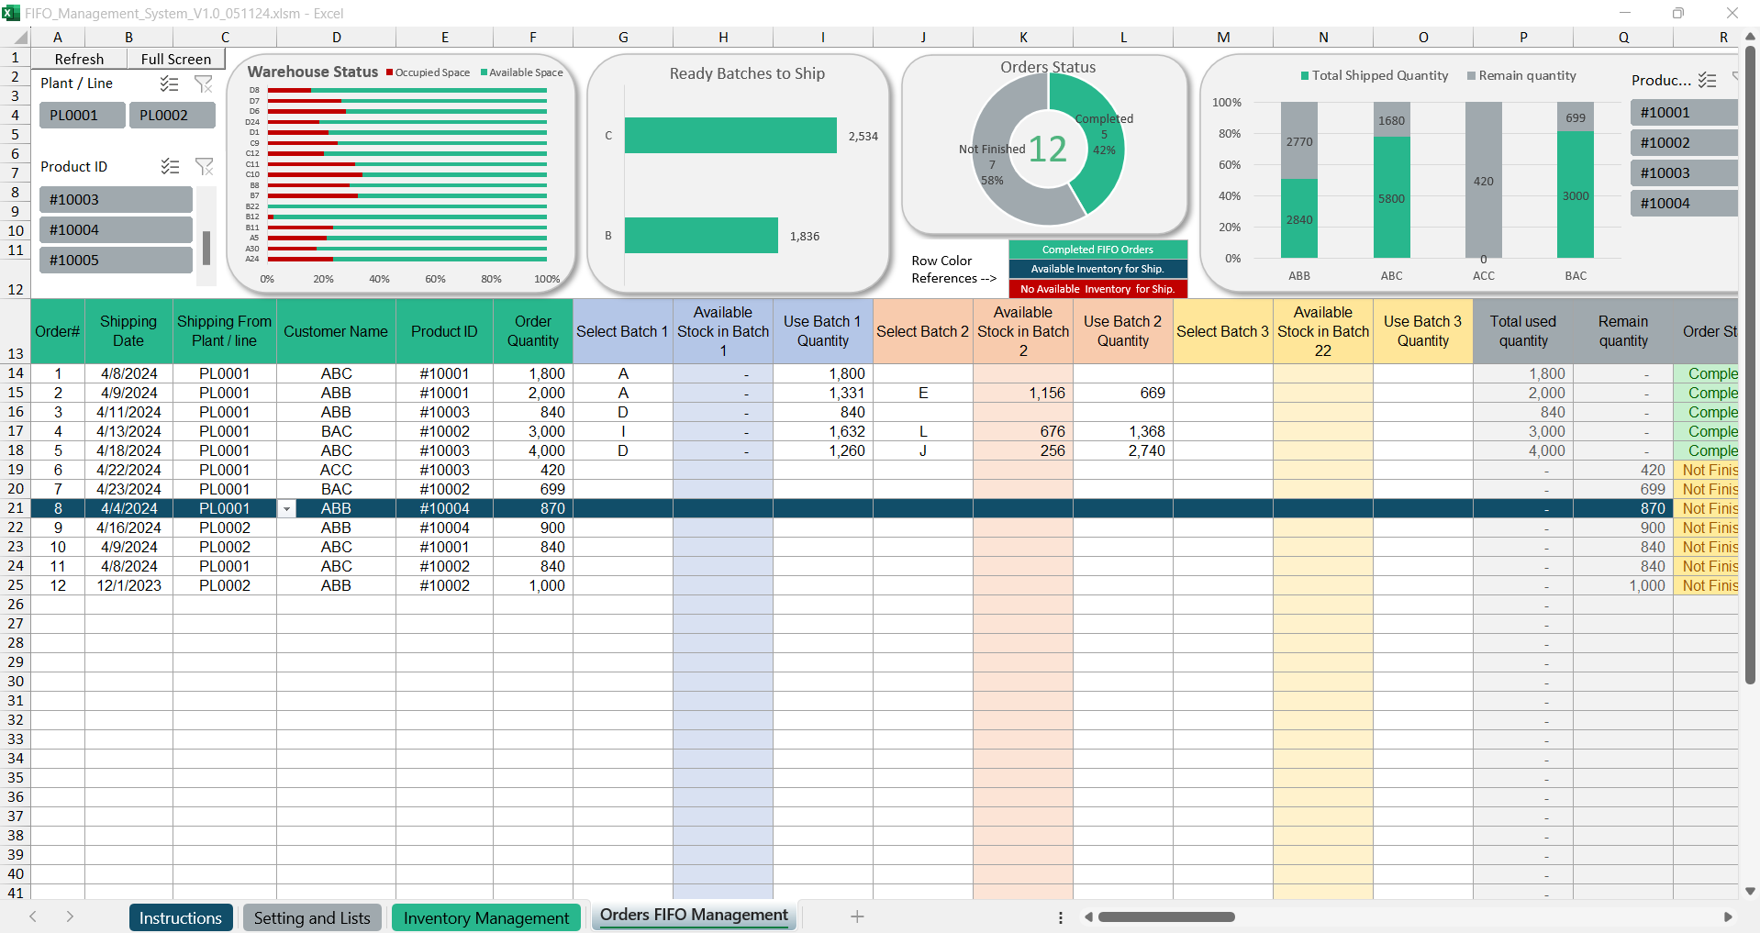This screenshot has height=933, width=1760.
Task: Open the Setting and Lists sheet tab
Action: pyautogui.click(x=312, y=918)
